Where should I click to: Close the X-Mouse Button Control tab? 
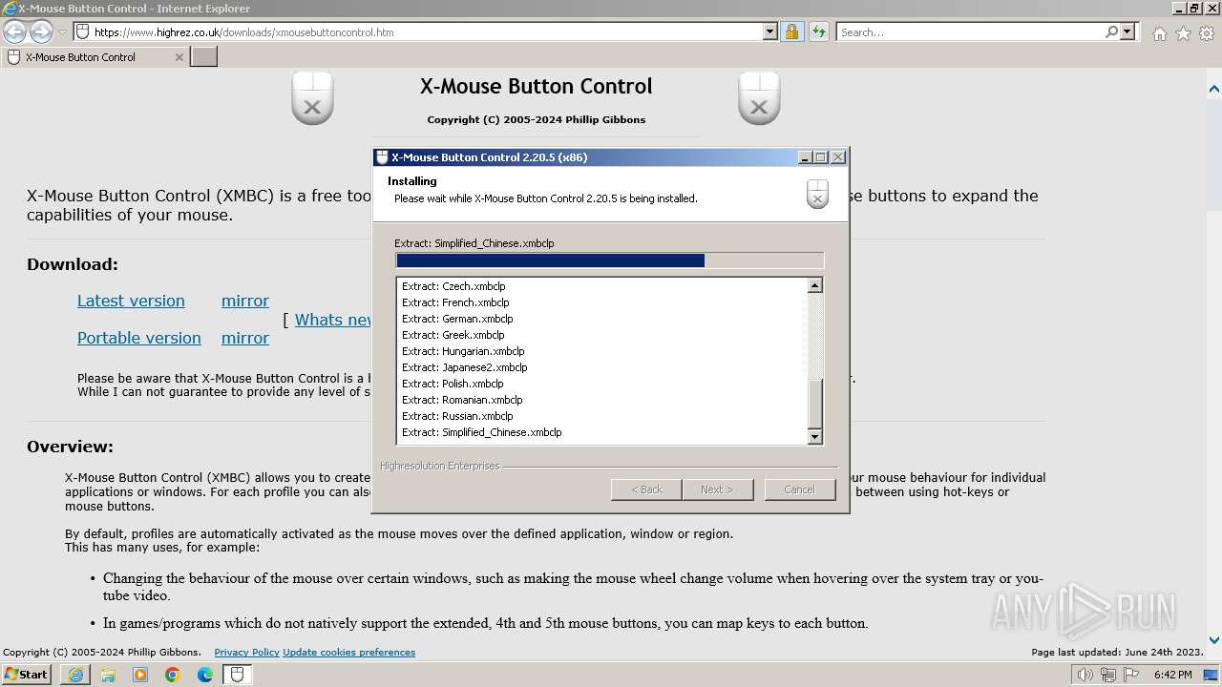[179, 57]
